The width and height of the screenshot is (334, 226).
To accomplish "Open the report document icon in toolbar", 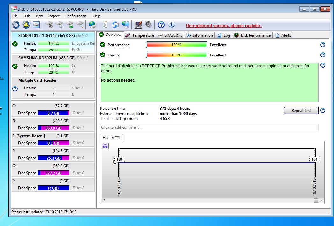I will (x=105, y=25).
